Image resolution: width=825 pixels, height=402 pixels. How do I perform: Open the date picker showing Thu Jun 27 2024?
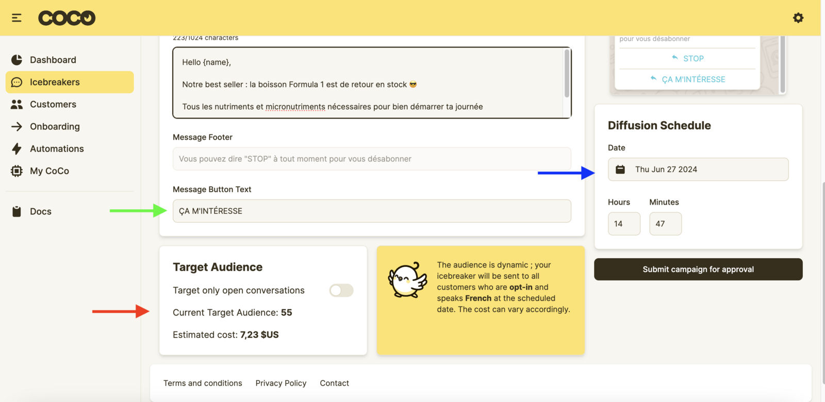click(698, 170)
